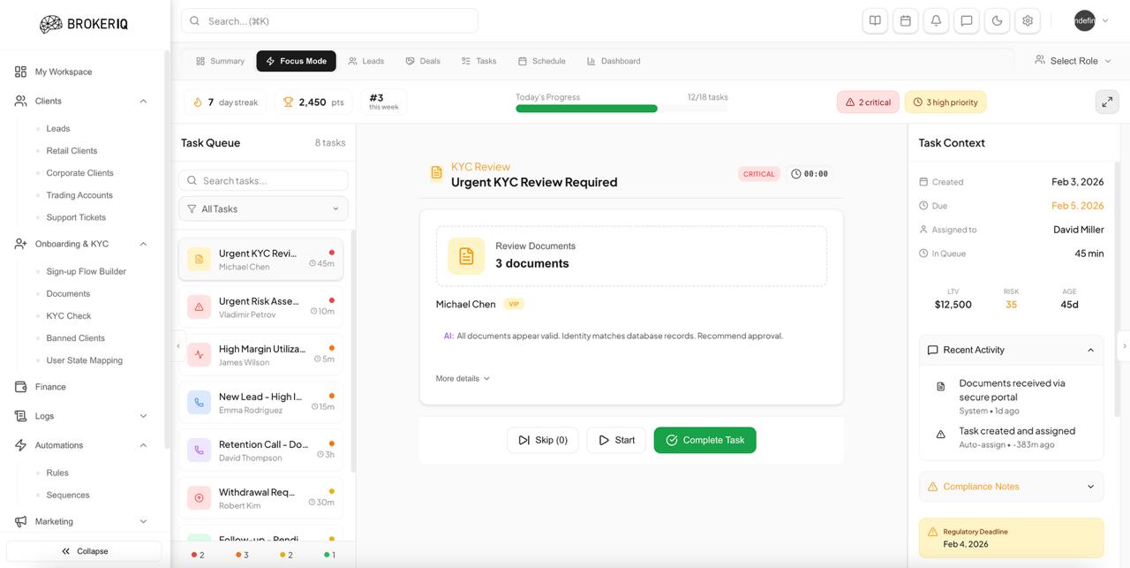Expand focus mode to fullscreen
This screenshot has width=1130, height=568.
pos(1107,102)
